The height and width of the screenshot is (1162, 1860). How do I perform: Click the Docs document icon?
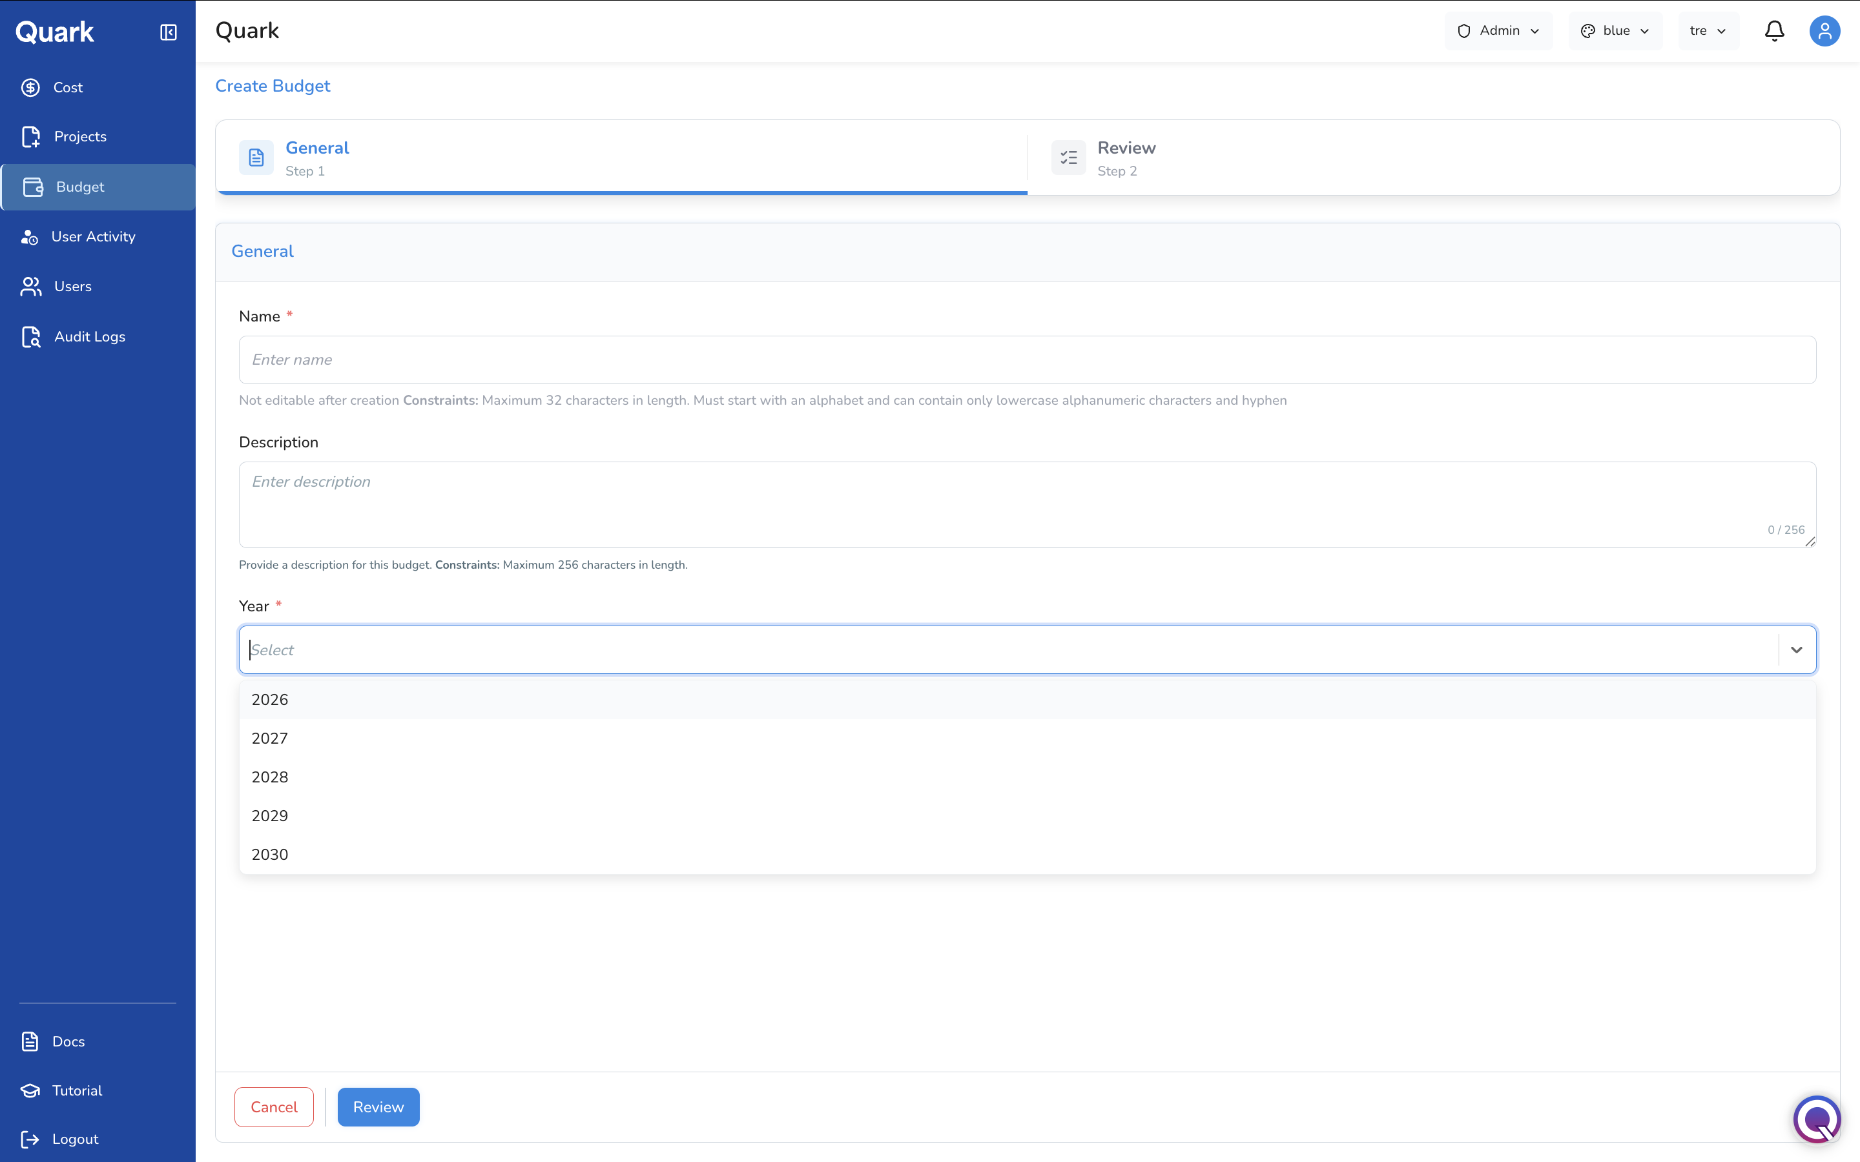click(x=30, y=1041)
